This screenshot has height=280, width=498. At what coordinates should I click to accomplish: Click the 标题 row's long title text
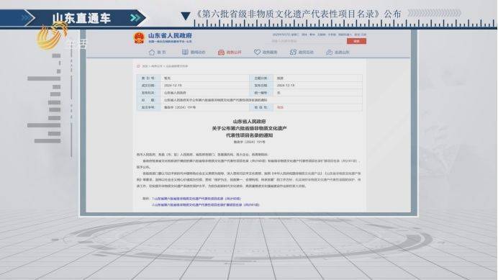[215, 100]
